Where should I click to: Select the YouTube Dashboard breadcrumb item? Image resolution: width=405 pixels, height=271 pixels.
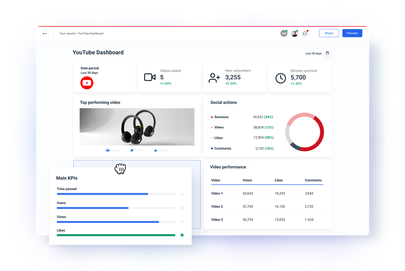click(x=91, y=33)
